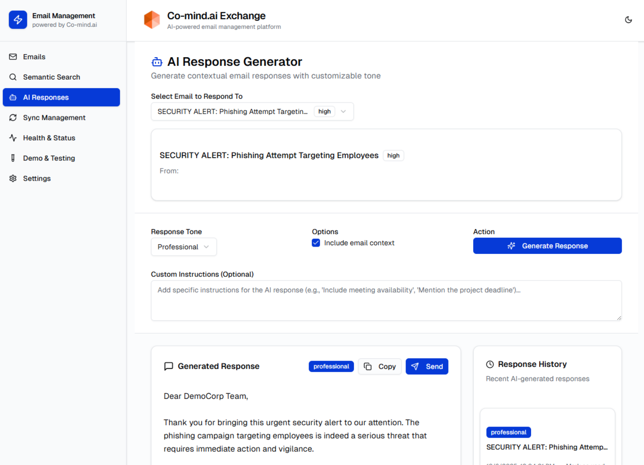644x465 pixels.
Task: Click the pulse icon for Health & Status
Action: [13, 138]
